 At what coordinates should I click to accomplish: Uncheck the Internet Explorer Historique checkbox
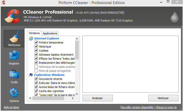[x=36, y=47]
